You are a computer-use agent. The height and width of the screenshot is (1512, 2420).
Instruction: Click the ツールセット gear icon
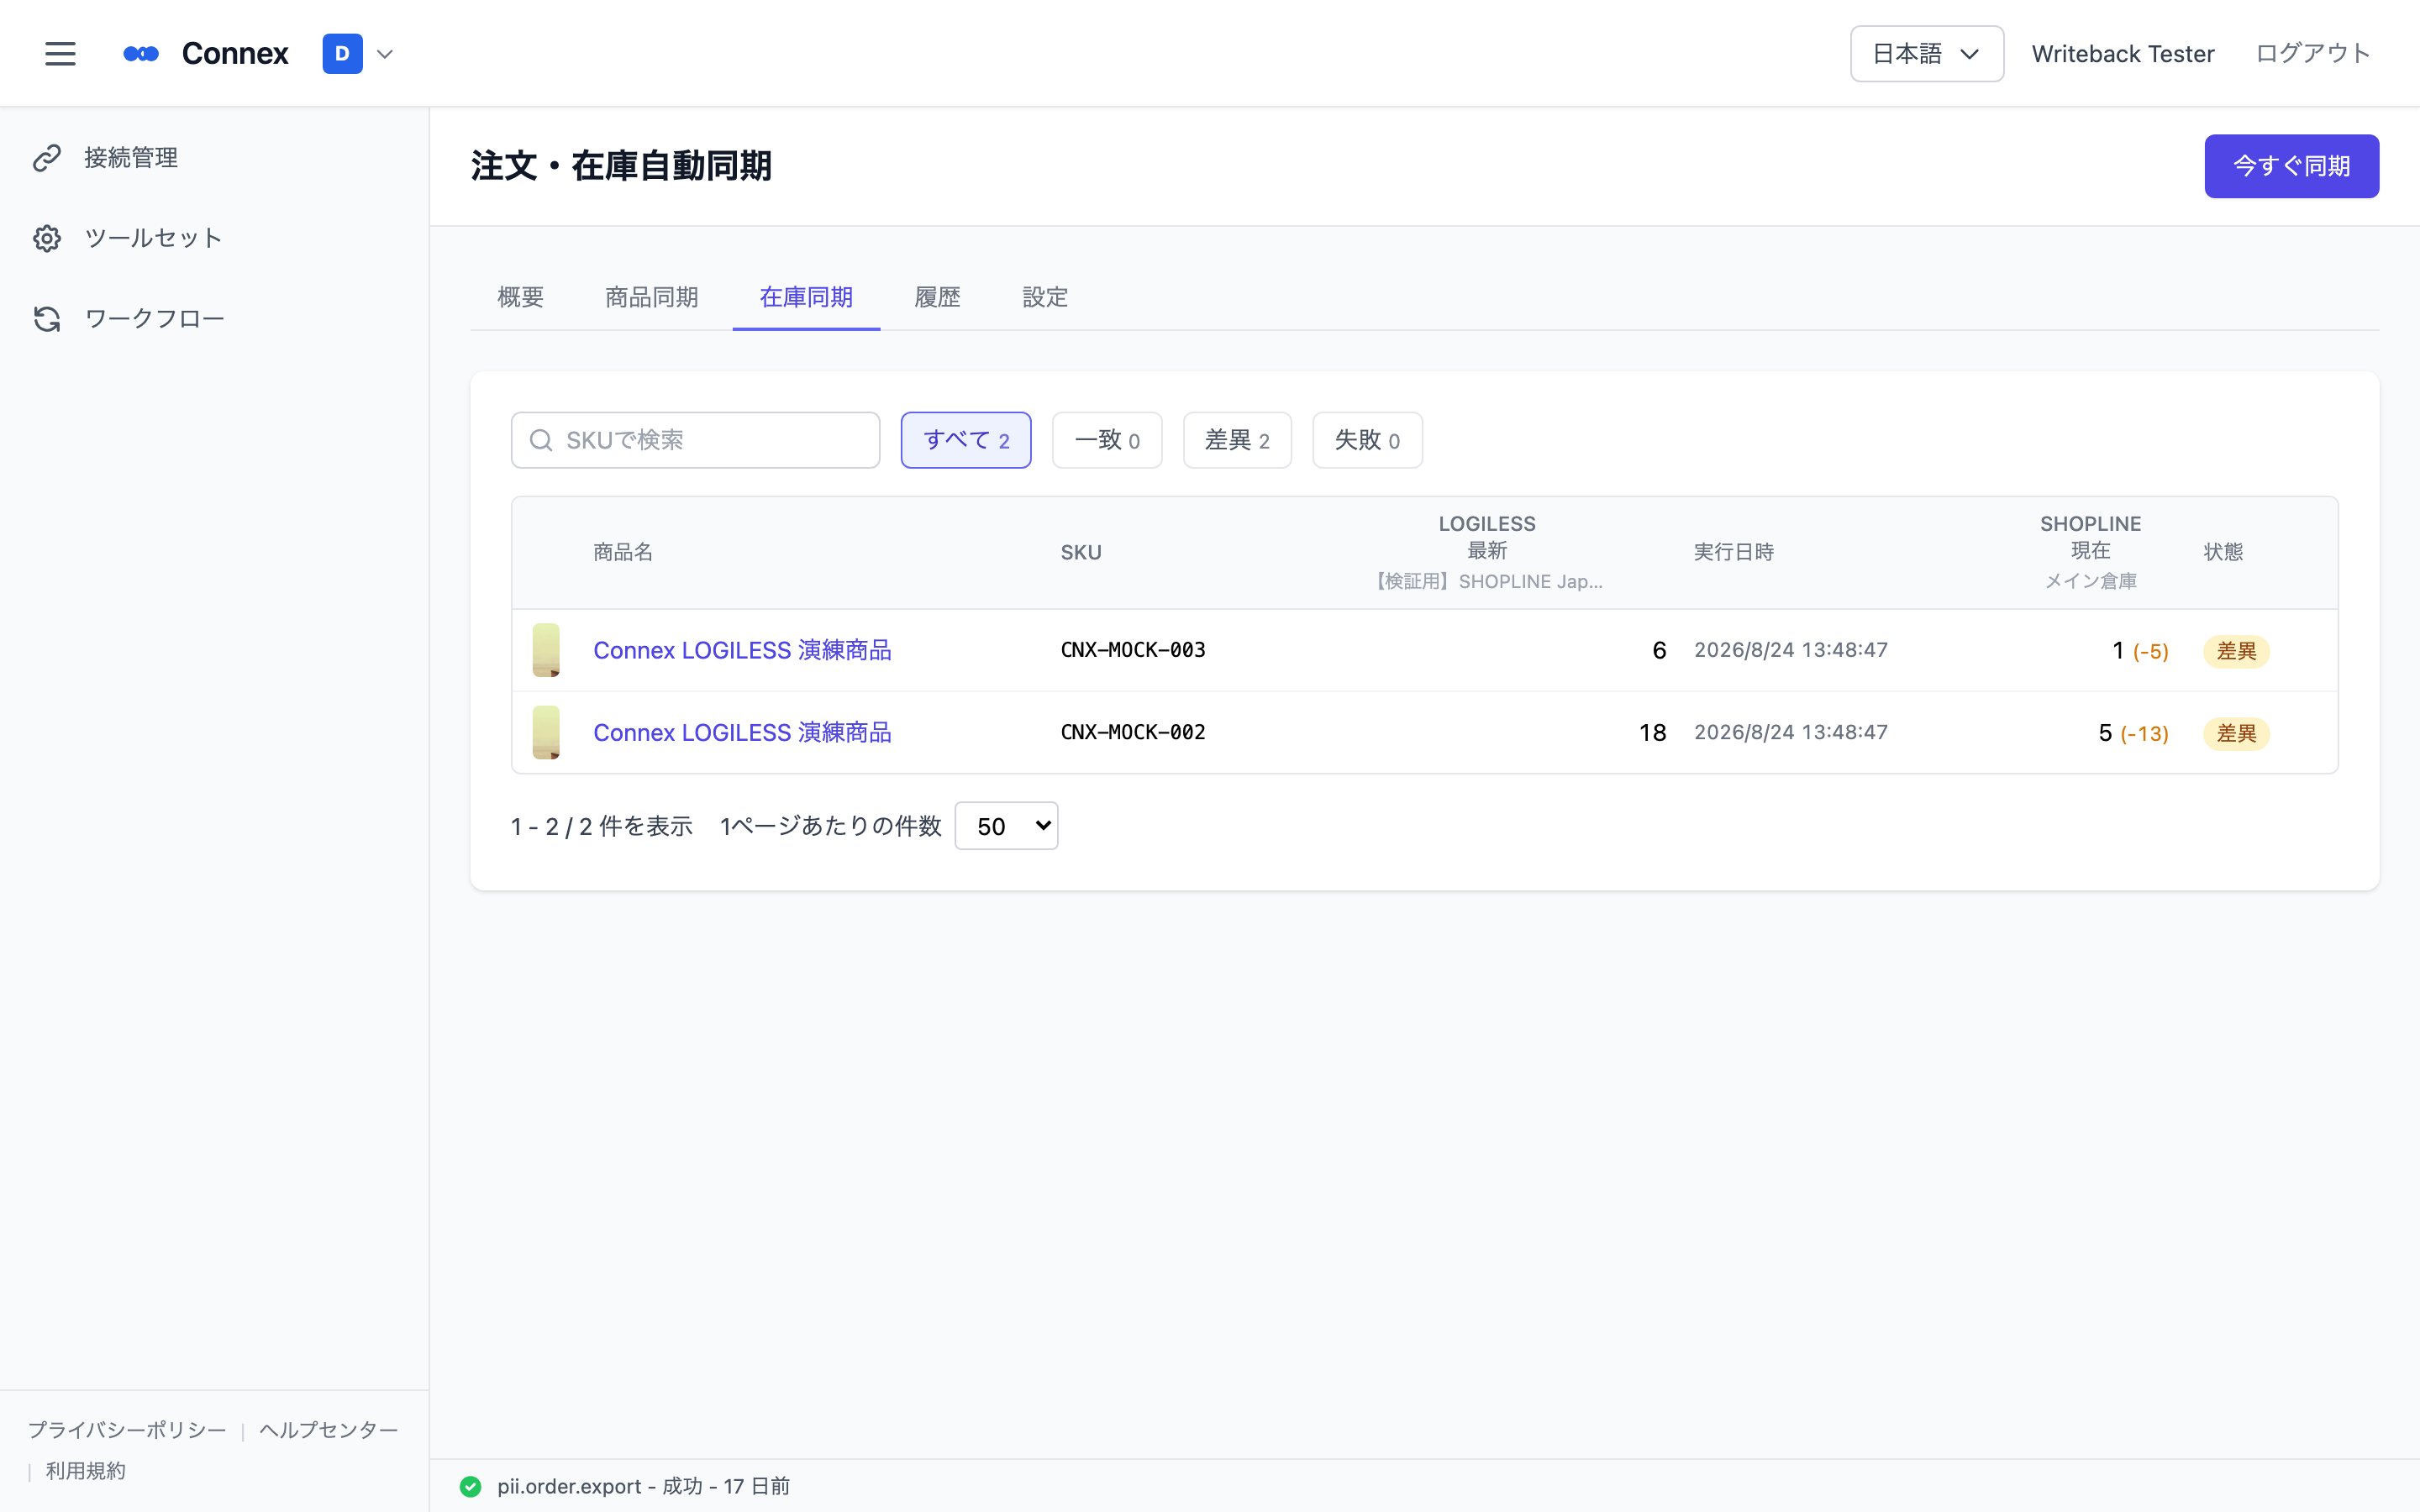pos(47,238)
